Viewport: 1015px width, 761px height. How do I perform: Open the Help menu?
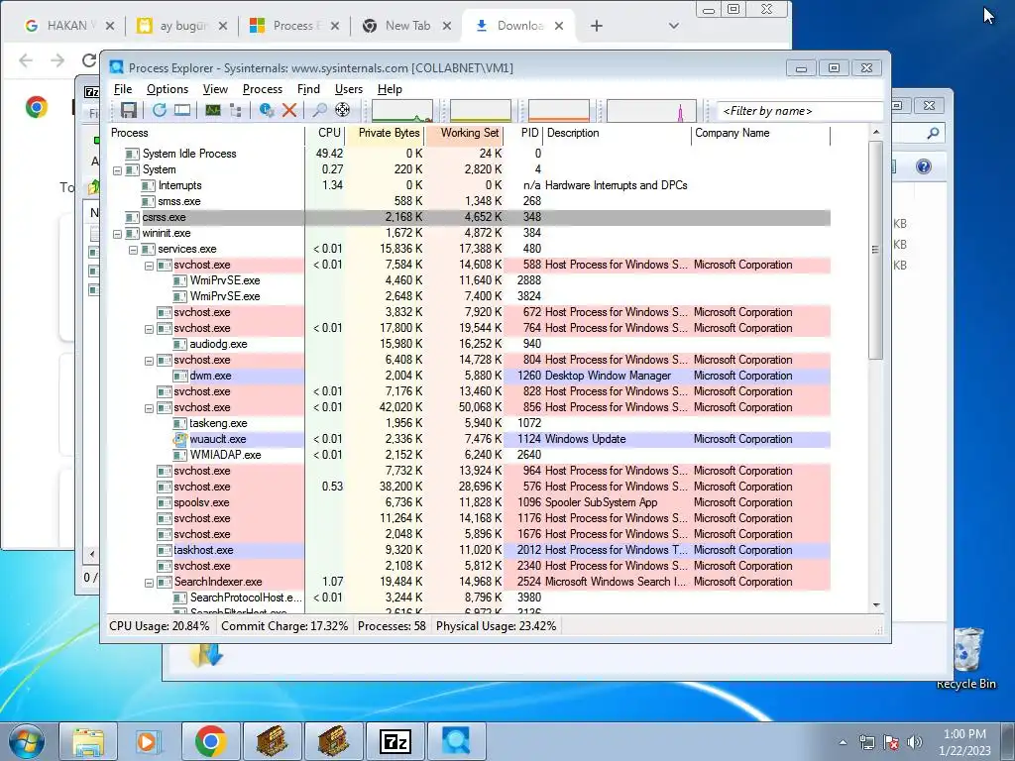tap(390, 89)
